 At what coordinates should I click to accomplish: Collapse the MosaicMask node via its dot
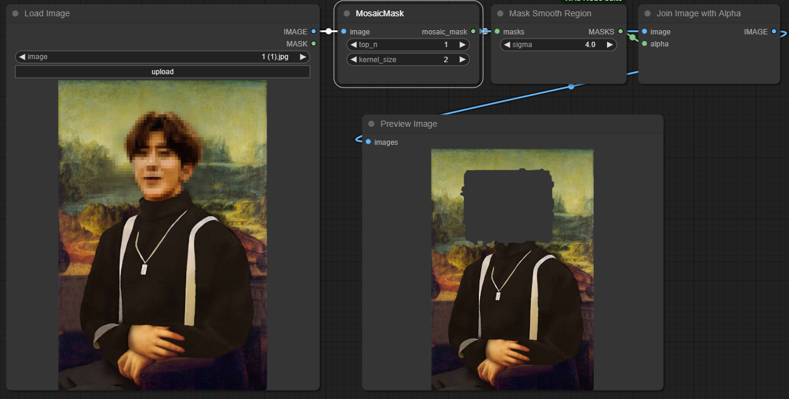click(x=346, y=13)
